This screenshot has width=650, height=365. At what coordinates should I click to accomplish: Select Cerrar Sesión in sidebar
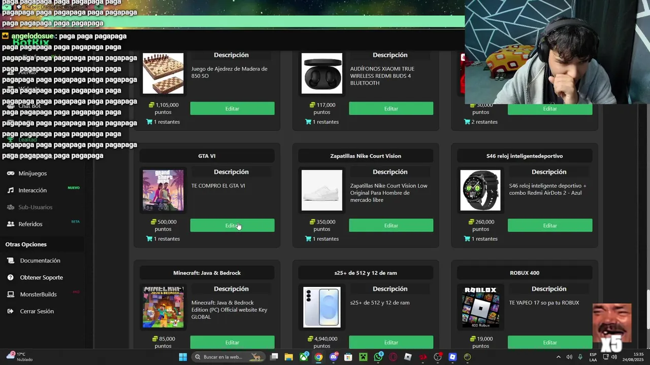coord(37,311)
